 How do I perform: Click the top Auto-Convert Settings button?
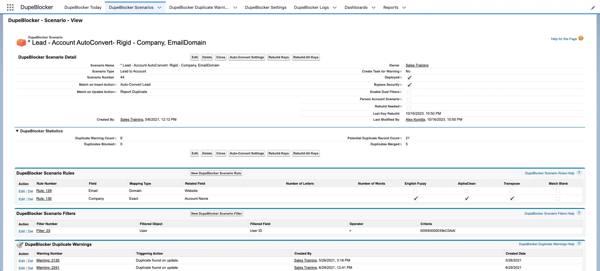click(x=247, y=57)
